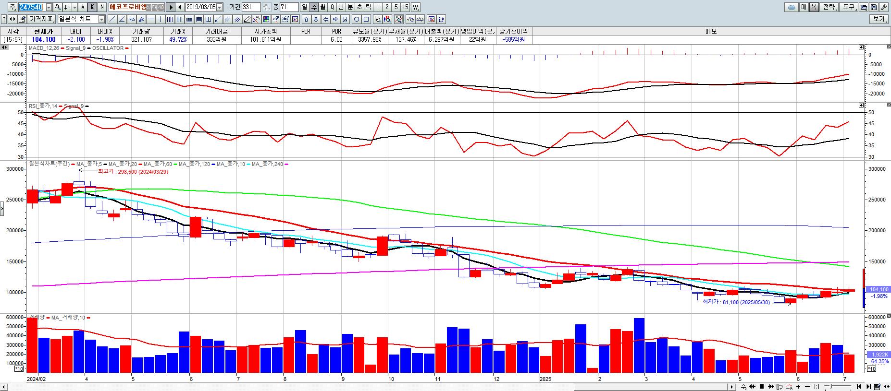Click the A market filter button
The height and width of the screenshot is (391, 891).
tap(83, 7)
